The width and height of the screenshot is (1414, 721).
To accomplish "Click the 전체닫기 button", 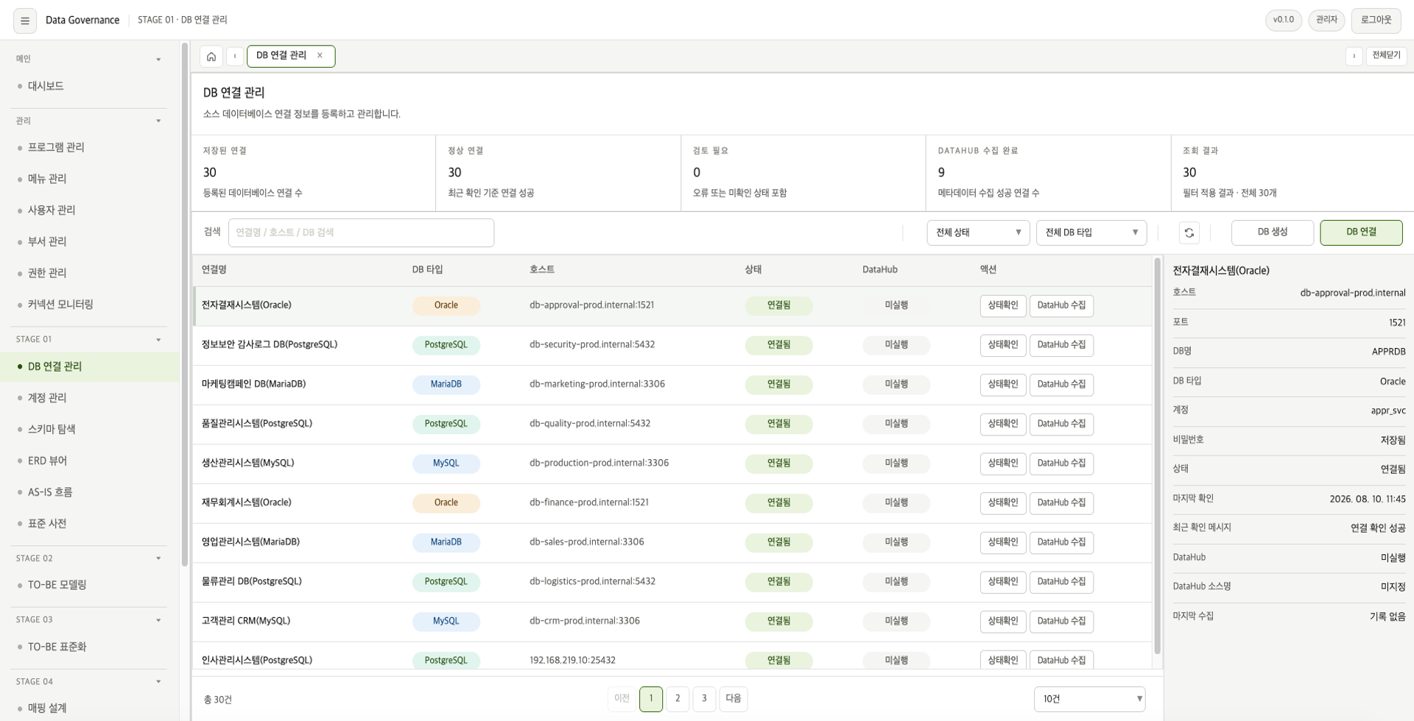I will click(1386, 56).
